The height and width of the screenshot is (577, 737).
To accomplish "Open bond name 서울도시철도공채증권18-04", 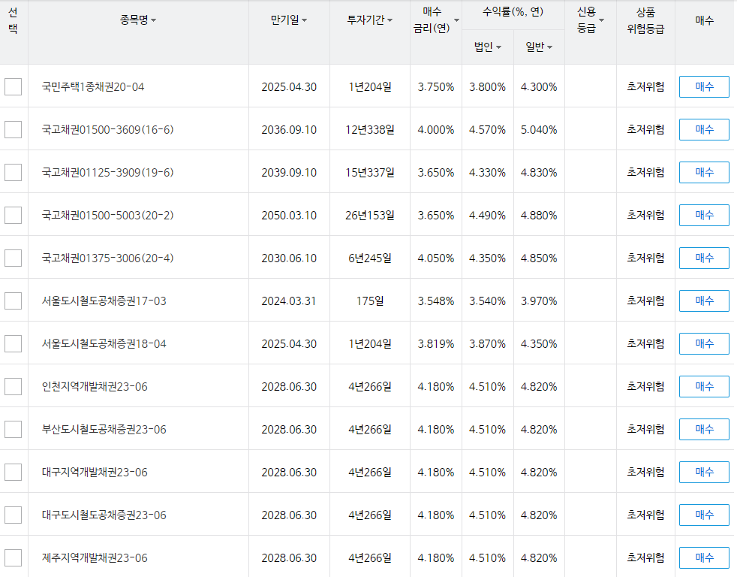I will (104, 344).
